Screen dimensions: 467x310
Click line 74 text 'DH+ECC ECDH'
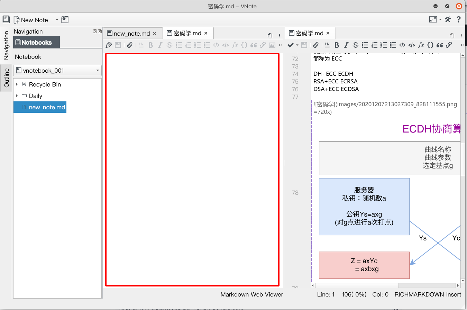coord(333,74)
